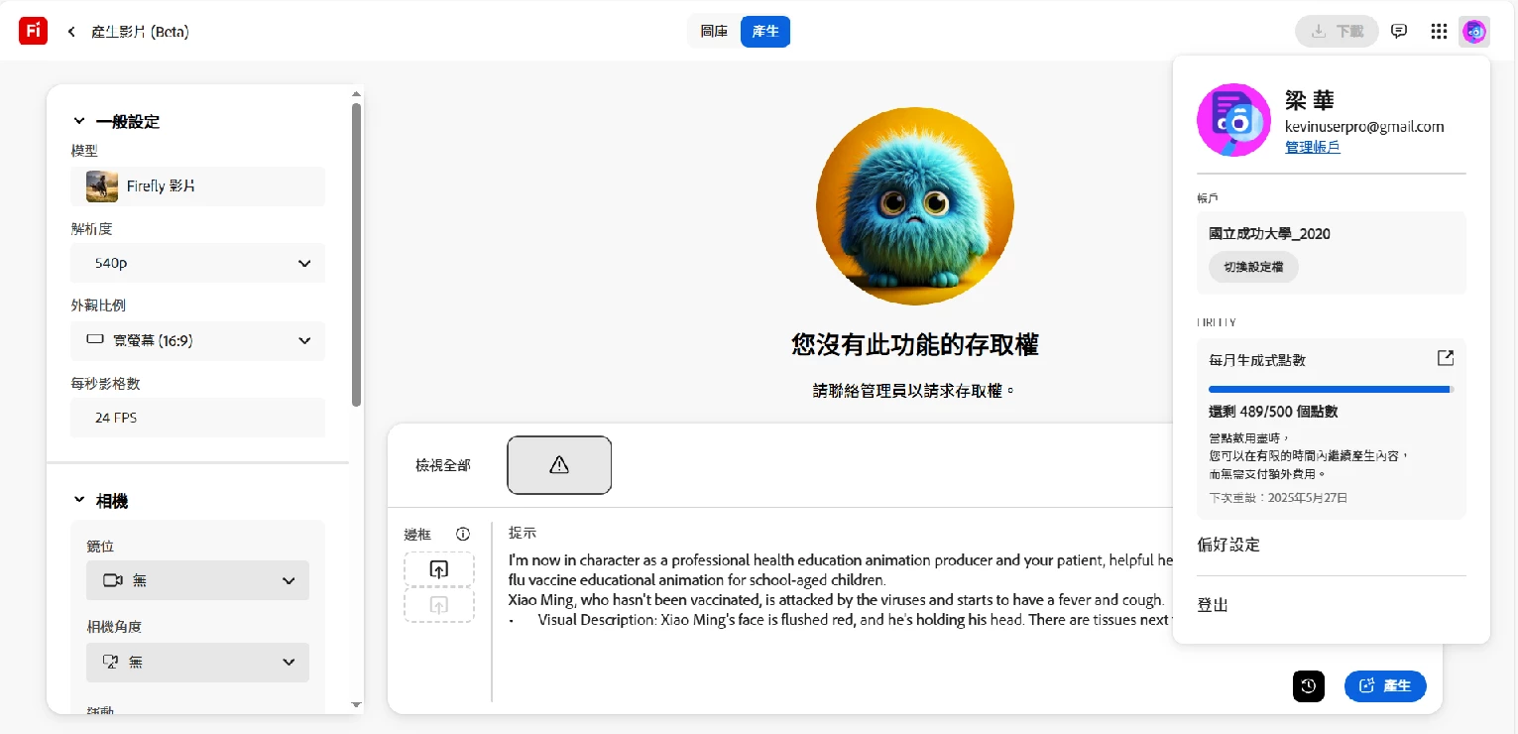Open monthly generative credits external link icon
The image size is (1518, 734).
click(x=1446, y=358)
